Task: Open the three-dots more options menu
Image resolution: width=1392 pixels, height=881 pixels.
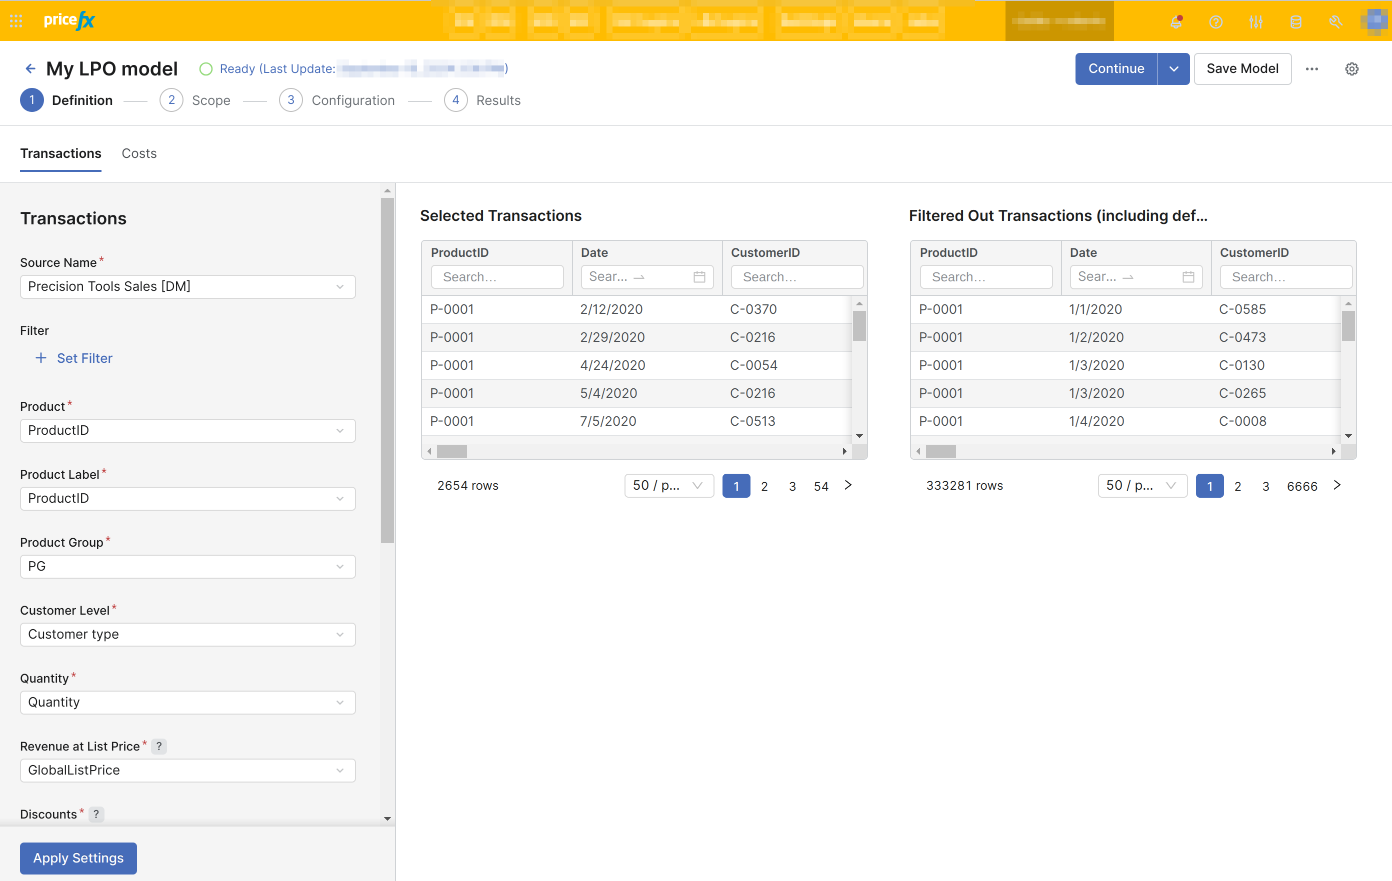Action: 1311,69
